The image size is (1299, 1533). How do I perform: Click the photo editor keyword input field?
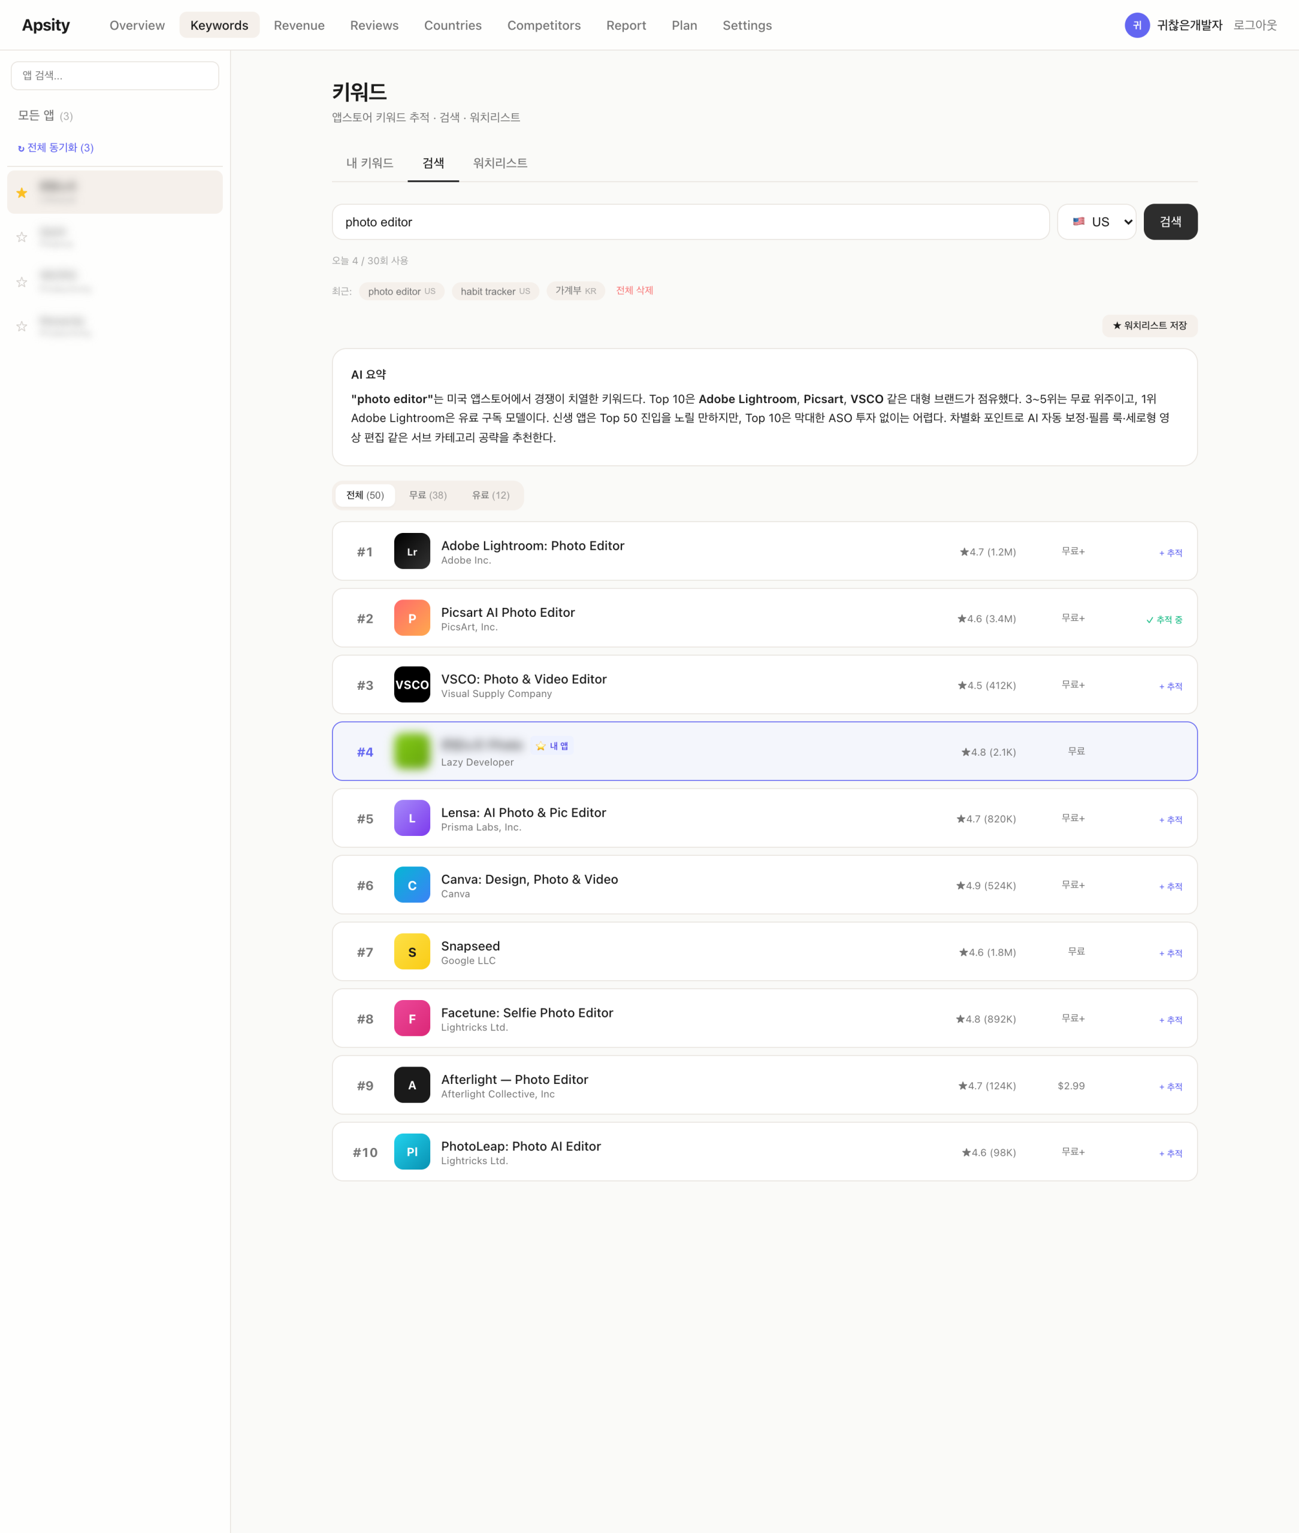pyautogui.click(x=690, y=222)
